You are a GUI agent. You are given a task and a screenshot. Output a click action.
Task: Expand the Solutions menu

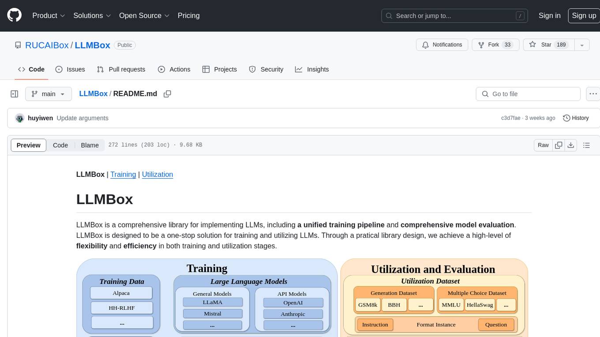tap(92, 15)
